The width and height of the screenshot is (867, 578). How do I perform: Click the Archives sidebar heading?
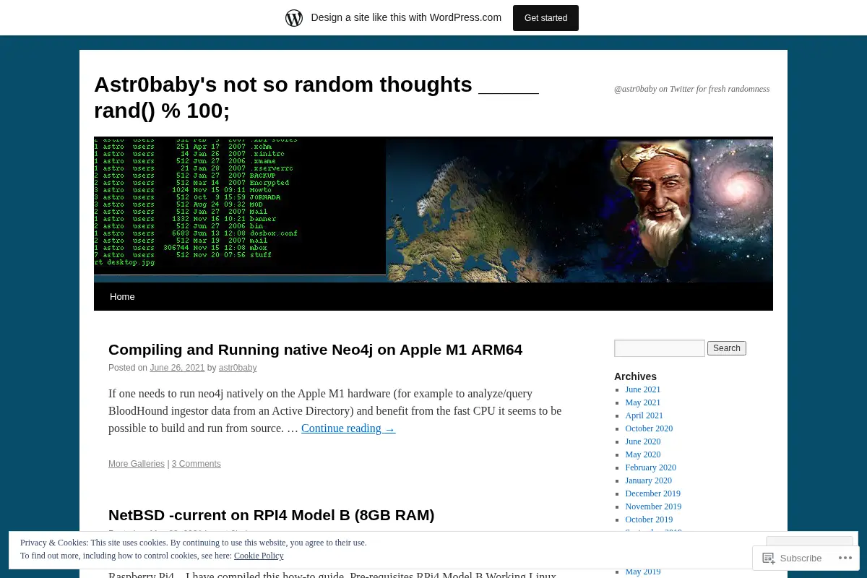coord(635,376)
